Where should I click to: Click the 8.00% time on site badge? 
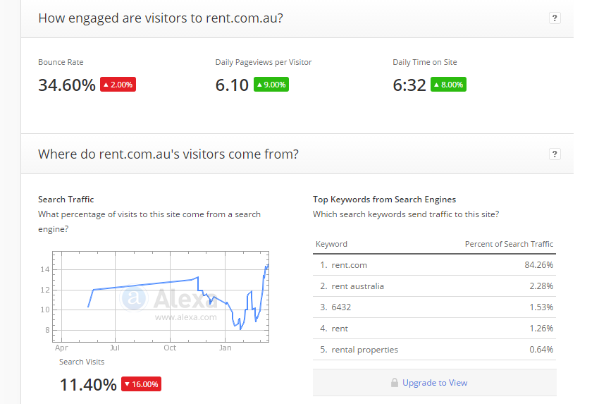tap(448, 85)
